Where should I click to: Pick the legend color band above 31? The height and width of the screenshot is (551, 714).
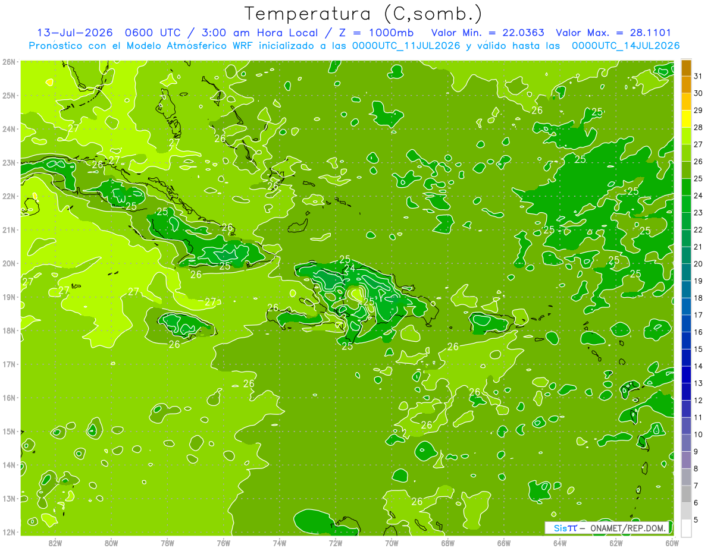click(686, 68)
